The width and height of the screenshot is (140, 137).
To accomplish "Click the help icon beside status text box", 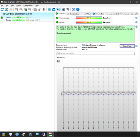I will pyautogui.click(x=136, y=27).
